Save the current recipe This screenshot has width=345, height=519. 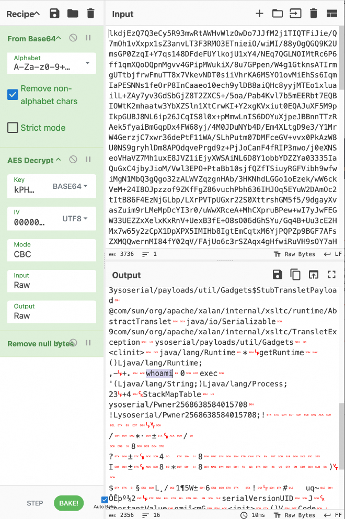pos(54,14)
